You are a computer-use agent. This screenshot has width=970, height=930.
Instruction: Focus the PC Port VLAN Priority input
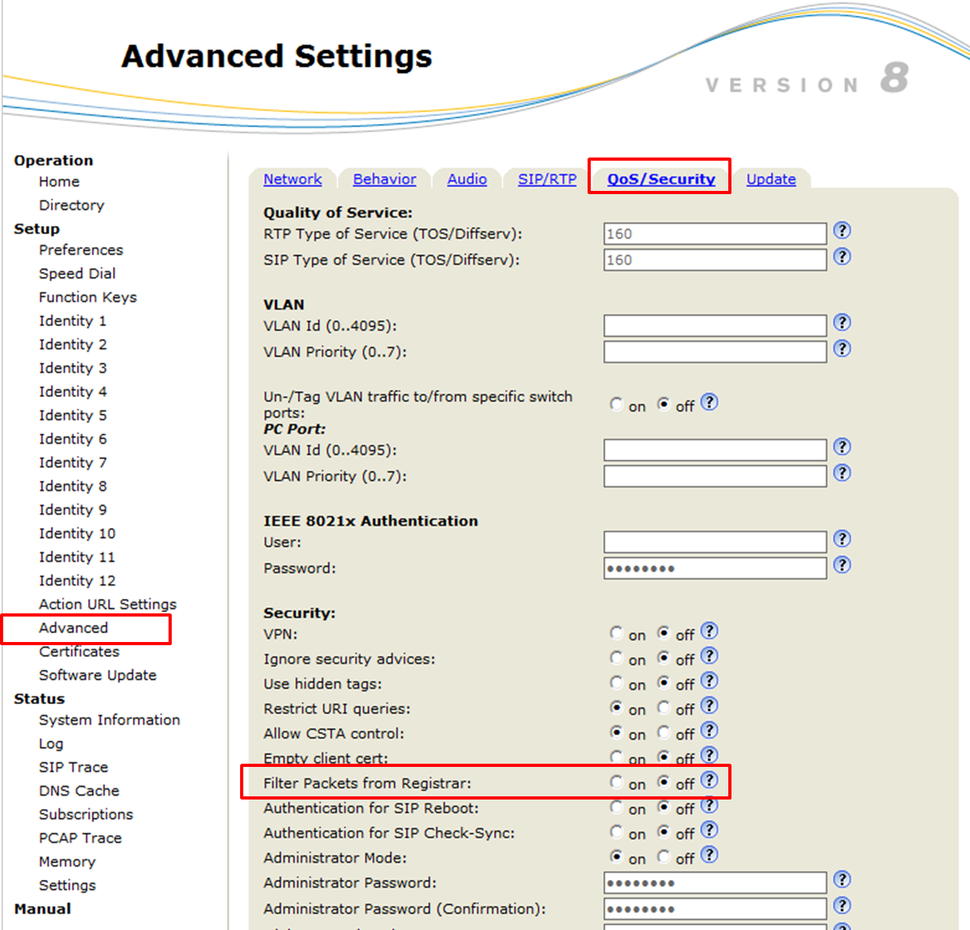point(715,477)
